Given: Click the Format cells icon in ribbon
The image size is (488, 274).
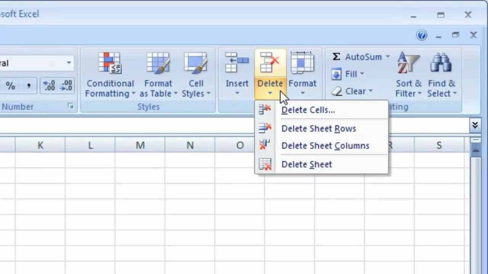Looking at the screenshot, I should pyautogui.click(x=302, y=63).
